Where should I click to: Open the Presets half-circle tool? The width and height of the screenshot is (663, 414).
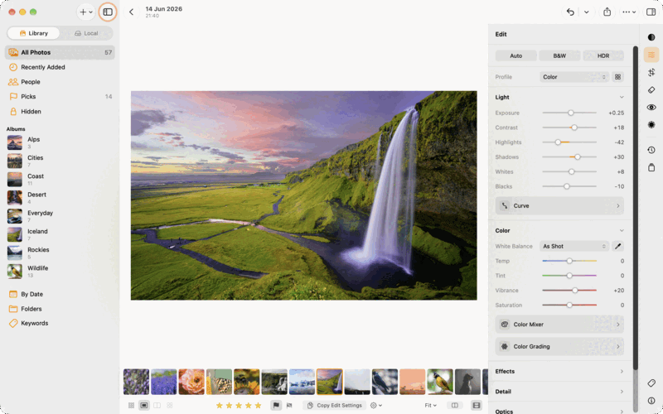pos(651,37)
